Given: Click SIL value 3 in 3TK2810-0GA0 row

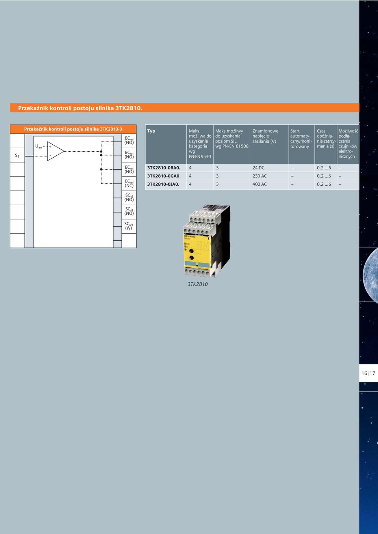Looking at the screenshot, I should click(217, 176).
